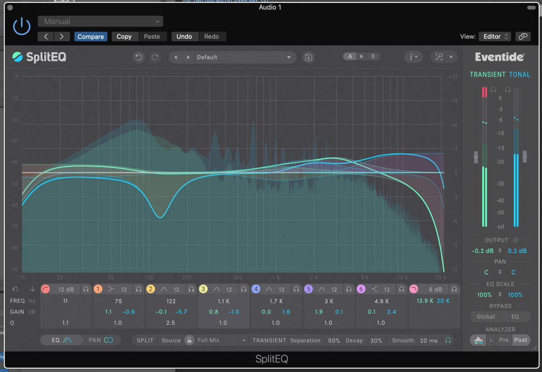Viewport: 542px width, 372px height.
Task: Click SplitEQ undo arrow icon
Action: [139, 57]
